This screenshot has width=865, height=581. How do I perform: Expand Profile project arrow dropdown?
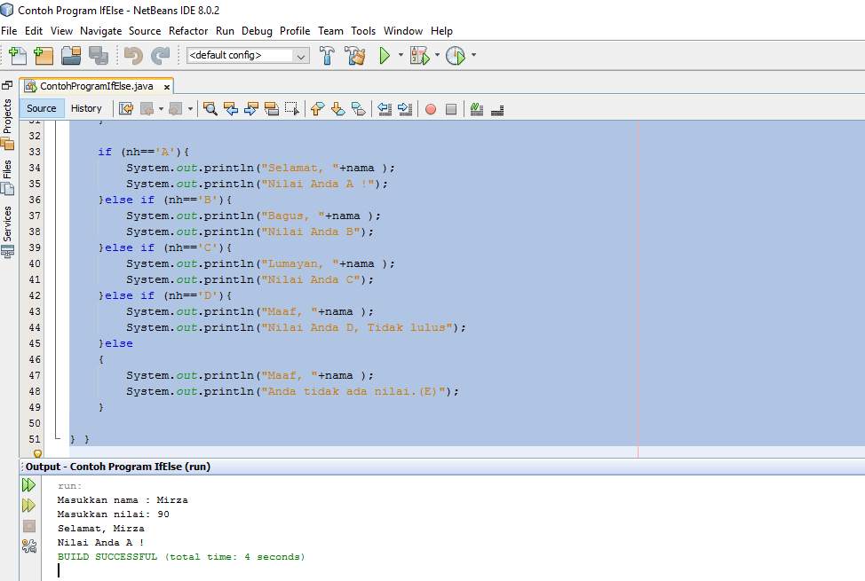pos(473,55)
